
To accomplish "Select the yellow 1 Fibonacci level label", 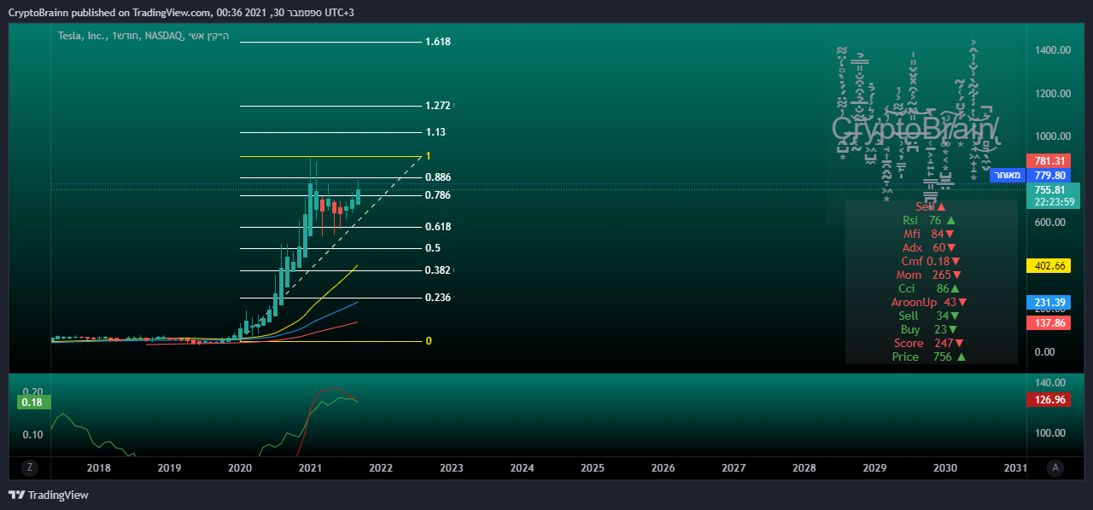I will point(428,156).
